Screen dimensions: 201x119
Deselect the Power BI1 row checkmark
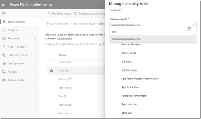(x=52, y=71)
